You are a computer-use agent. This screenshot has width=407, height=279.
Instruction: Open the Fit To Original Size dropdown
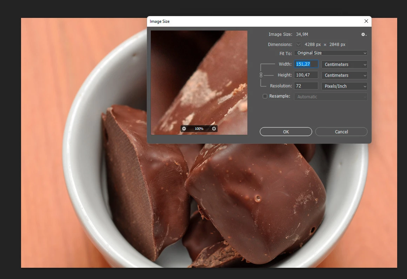tap(331, 53)
